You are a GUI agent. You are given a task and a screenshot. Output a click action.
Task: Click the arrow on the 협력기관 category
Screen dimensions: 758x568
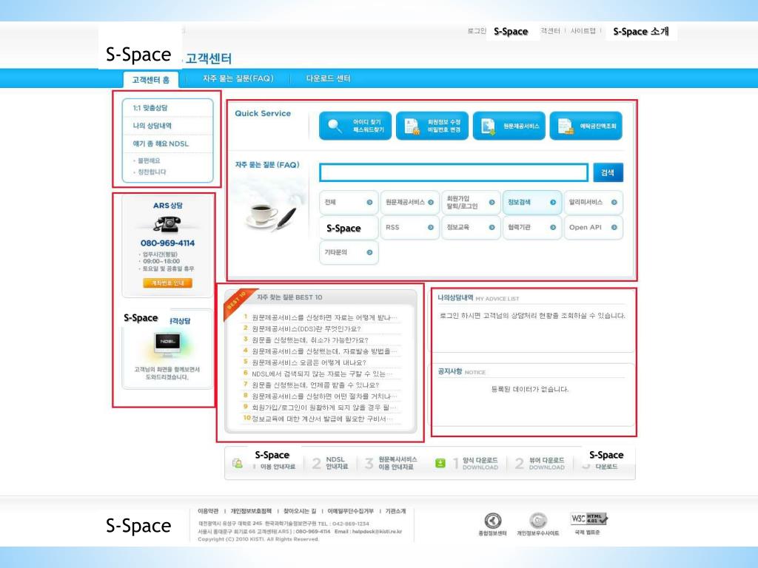click(x=552, y=228)
